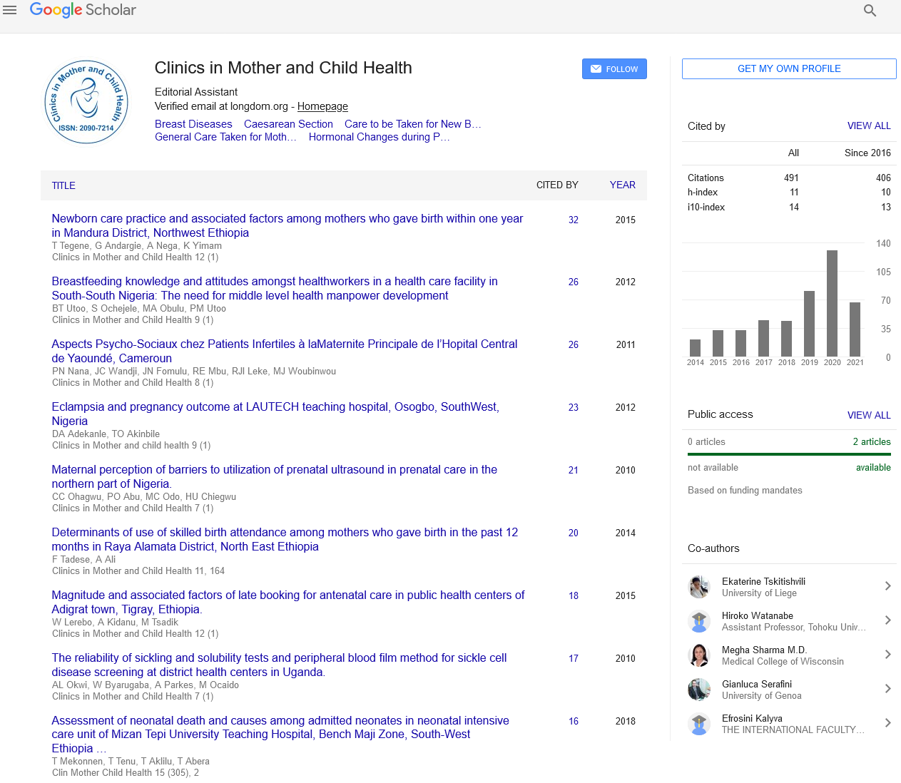Select the Caesarean Section interest tag
Image resolution: width=901 pixels, height=783 pixels.
288,124
